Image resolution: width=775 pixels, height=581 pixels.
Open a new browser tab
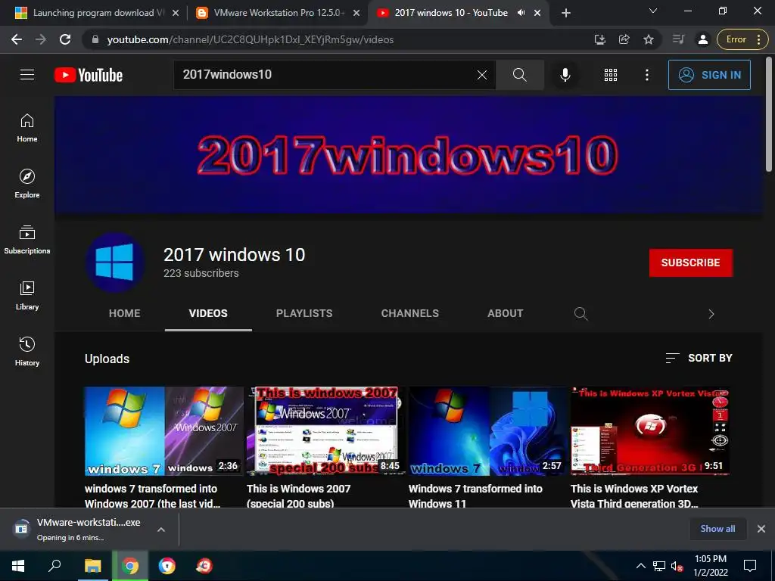(566, 13)
